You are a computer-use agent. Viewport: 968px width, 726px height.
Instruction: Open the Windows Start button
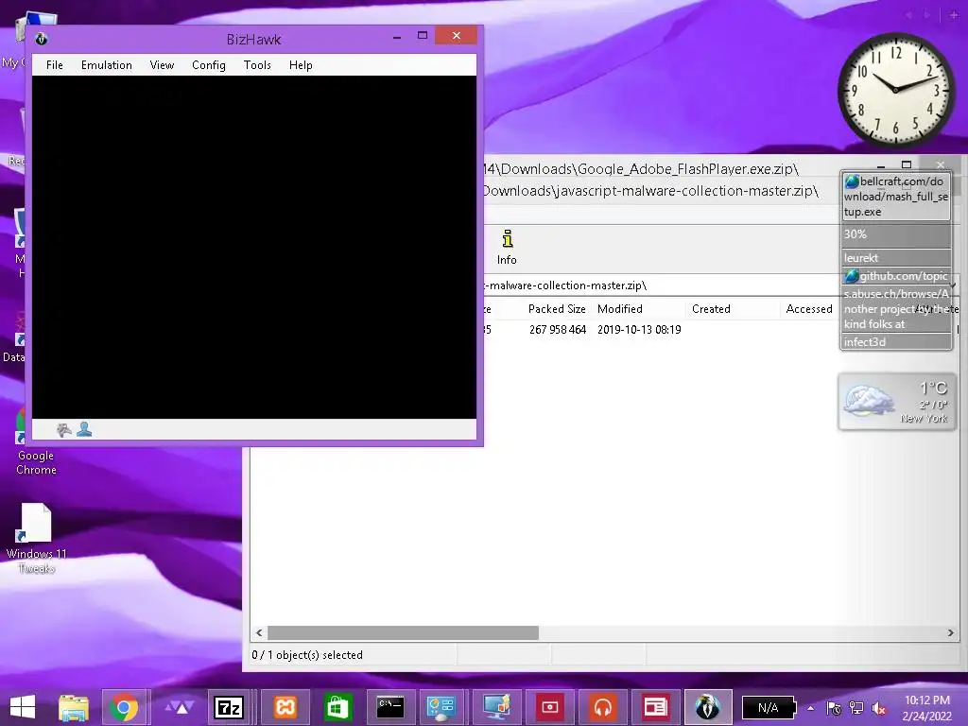[x=23, y=707]
